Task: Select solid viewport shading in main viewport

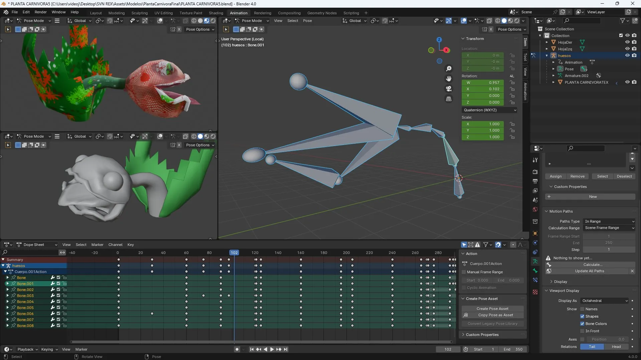Action: click(504, 21)
